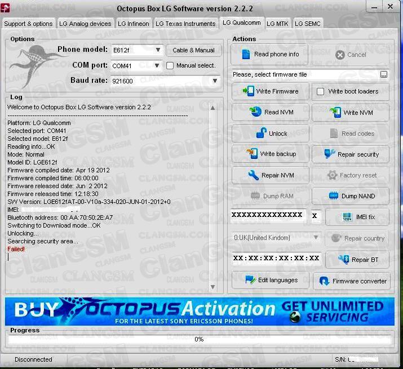403x369 pixels.
Task: Click the firmware file browse button
Action: 384,74
